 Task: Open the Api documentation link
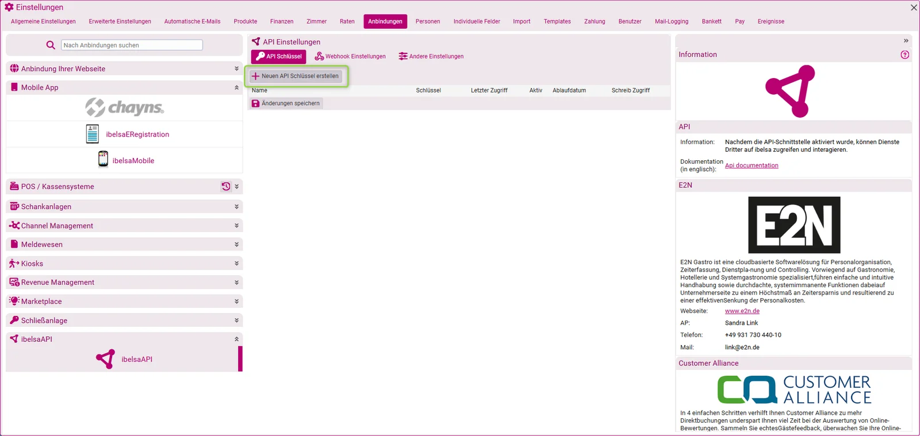coord(752,165)
